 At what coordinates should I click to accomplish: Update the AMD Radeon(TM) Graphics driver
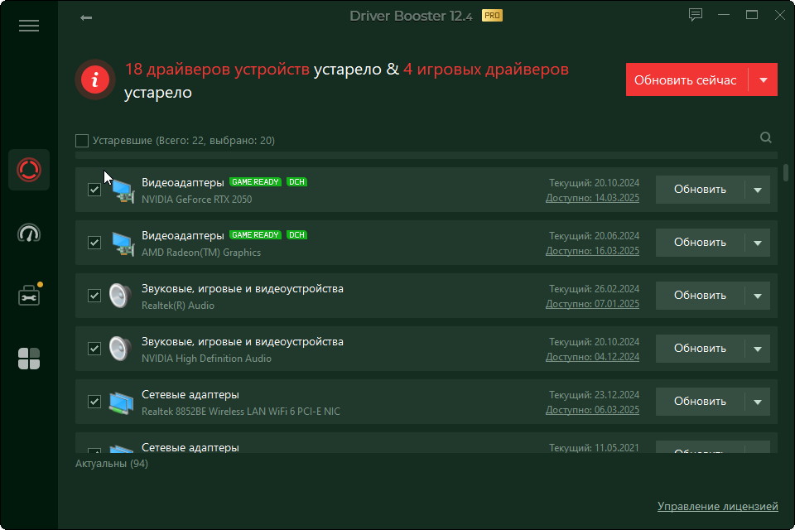(x=700, y=243)
